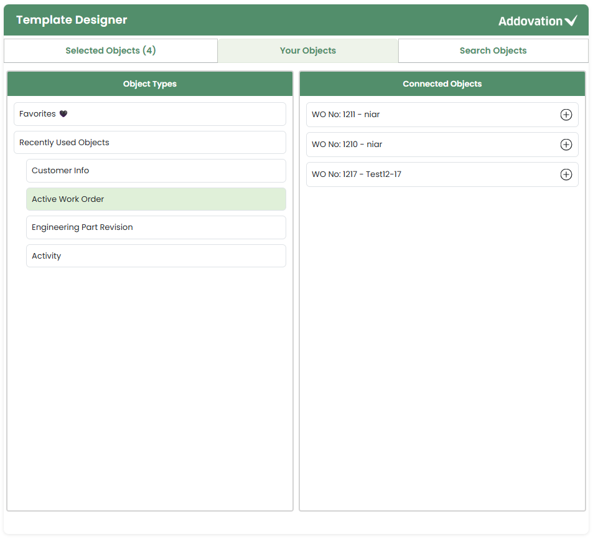Click the Addovation checkmark logo icon
The height and width of the screenshot is (544, 593).
coord(571,21)
